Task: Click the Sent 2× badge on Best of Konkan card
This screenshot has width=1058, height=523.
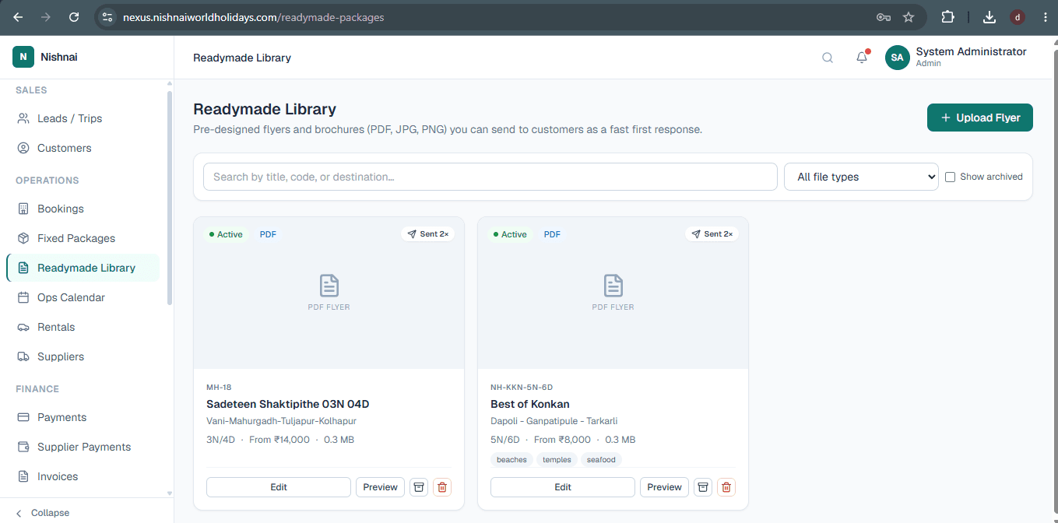Action: [712, 234]
